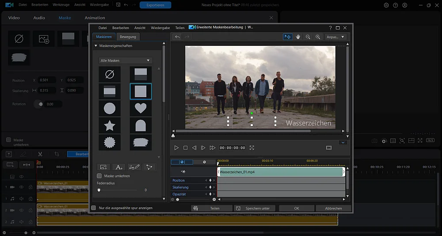Open Werkzeuge menu in main window
The width and height of the screenshot is (442, 236).
point(61,5)
